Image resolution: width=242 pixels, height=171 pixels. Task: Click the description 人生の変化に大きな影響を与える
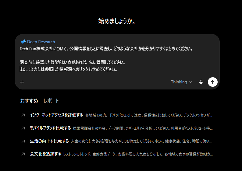click(x=141, y=141)
